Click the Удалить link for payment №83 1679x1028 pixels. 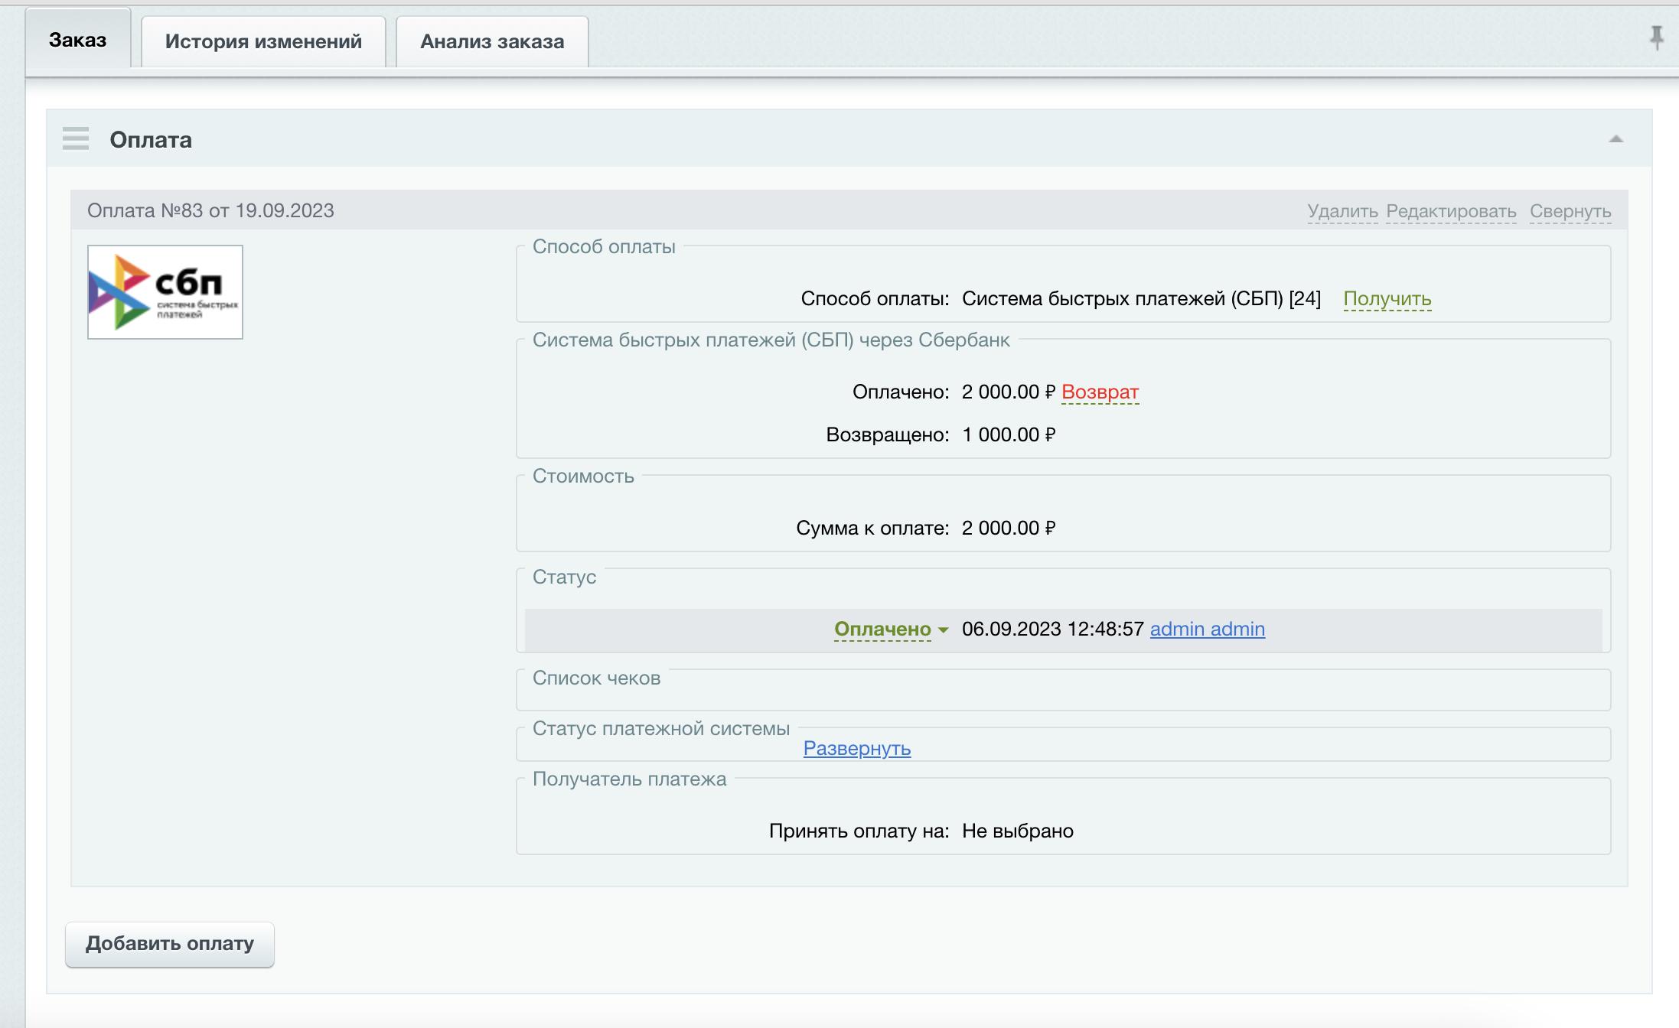click(x=1342, y=211)
